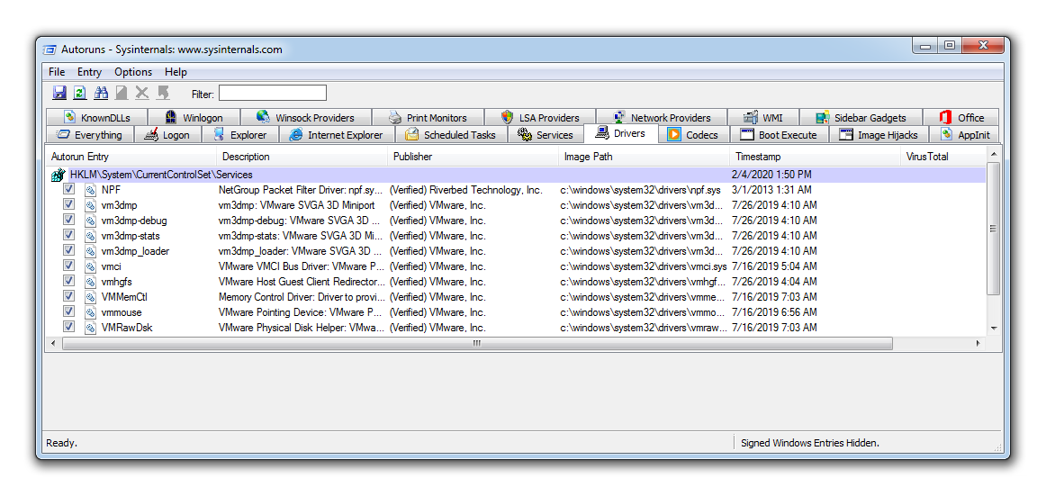Image resolution: width=1055 pixels, height=487 pixels.
Task: Click the driver file icon beside vmmouse
Action: (90, 312)
